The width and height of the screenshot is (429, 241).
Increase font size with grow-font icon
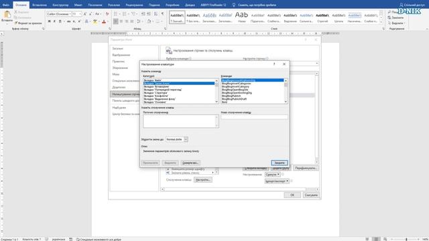tap(85, 14)
